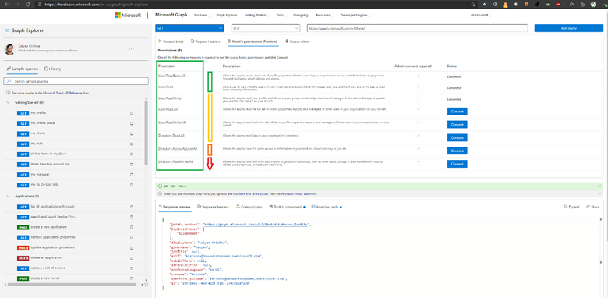Click the share icon next to 'my photo'
608x298 pixels.
[132, 133]
